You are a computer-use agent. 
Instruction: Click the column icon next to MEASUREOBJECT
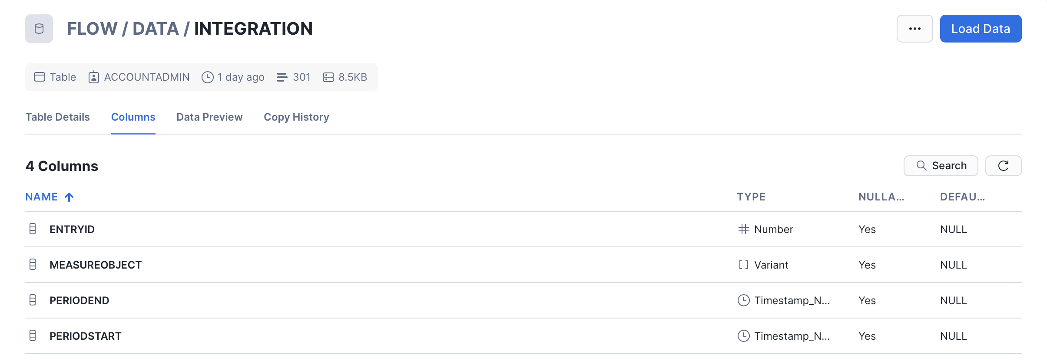click(33, 265)
